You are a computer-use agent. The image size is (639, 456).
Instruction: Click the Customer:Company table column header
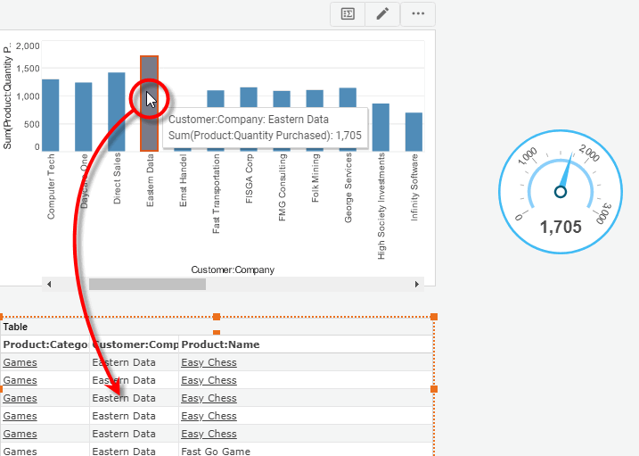135,344
